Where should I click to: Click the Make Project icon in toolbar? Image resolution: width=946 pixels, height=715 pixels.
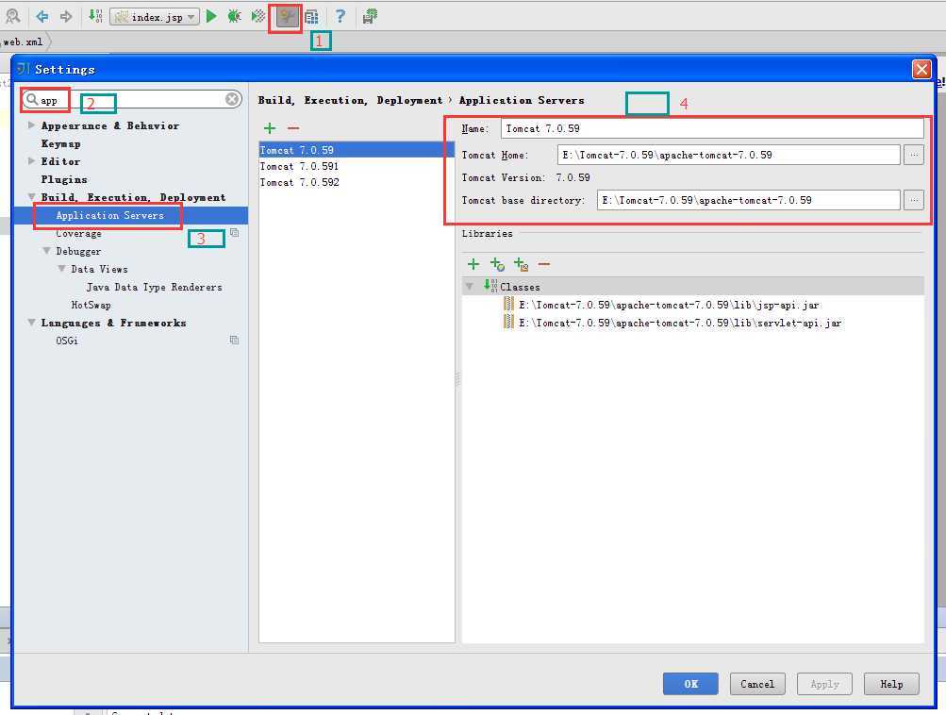tap(94, 16)
